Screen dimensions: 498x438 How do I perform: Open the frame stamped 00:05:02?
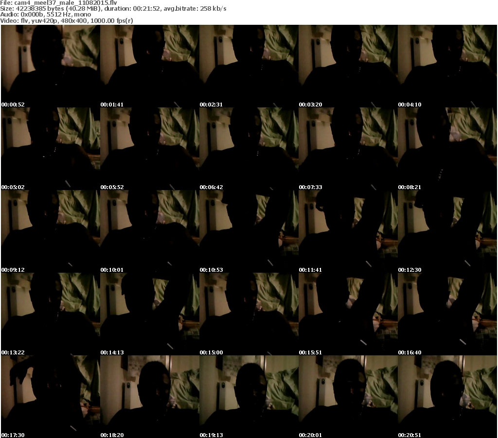click(51, 149)
